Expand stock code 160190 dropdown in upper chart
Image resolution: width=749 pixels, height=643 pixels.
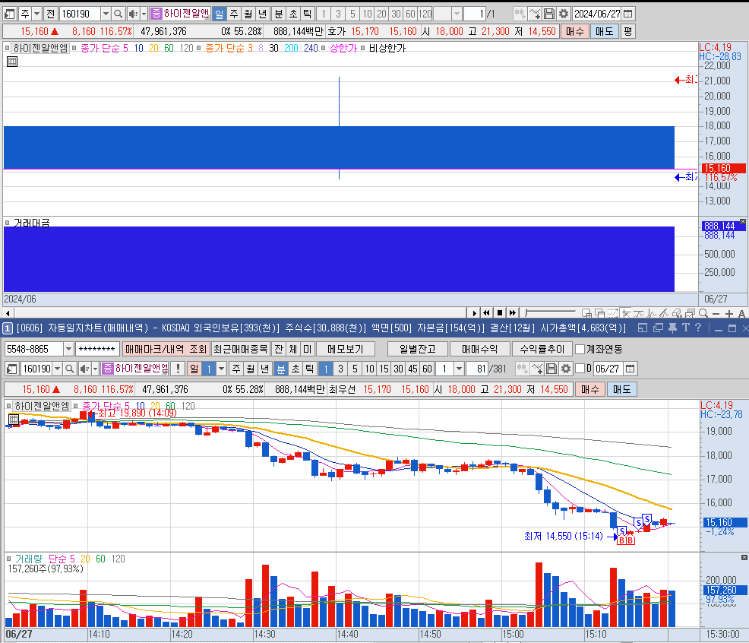(x=106, y=14)
